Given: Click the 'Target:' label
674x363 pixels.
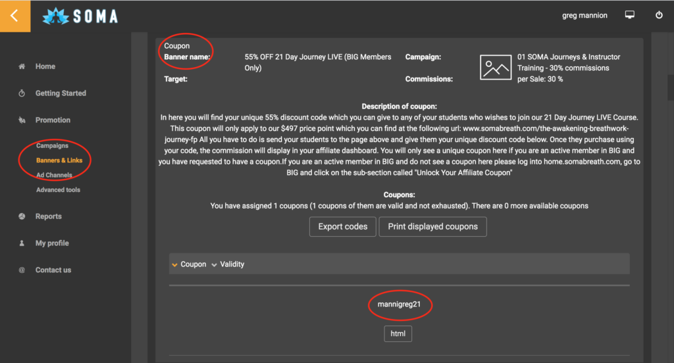Looking at the screenshot, I should pos(175,79).
